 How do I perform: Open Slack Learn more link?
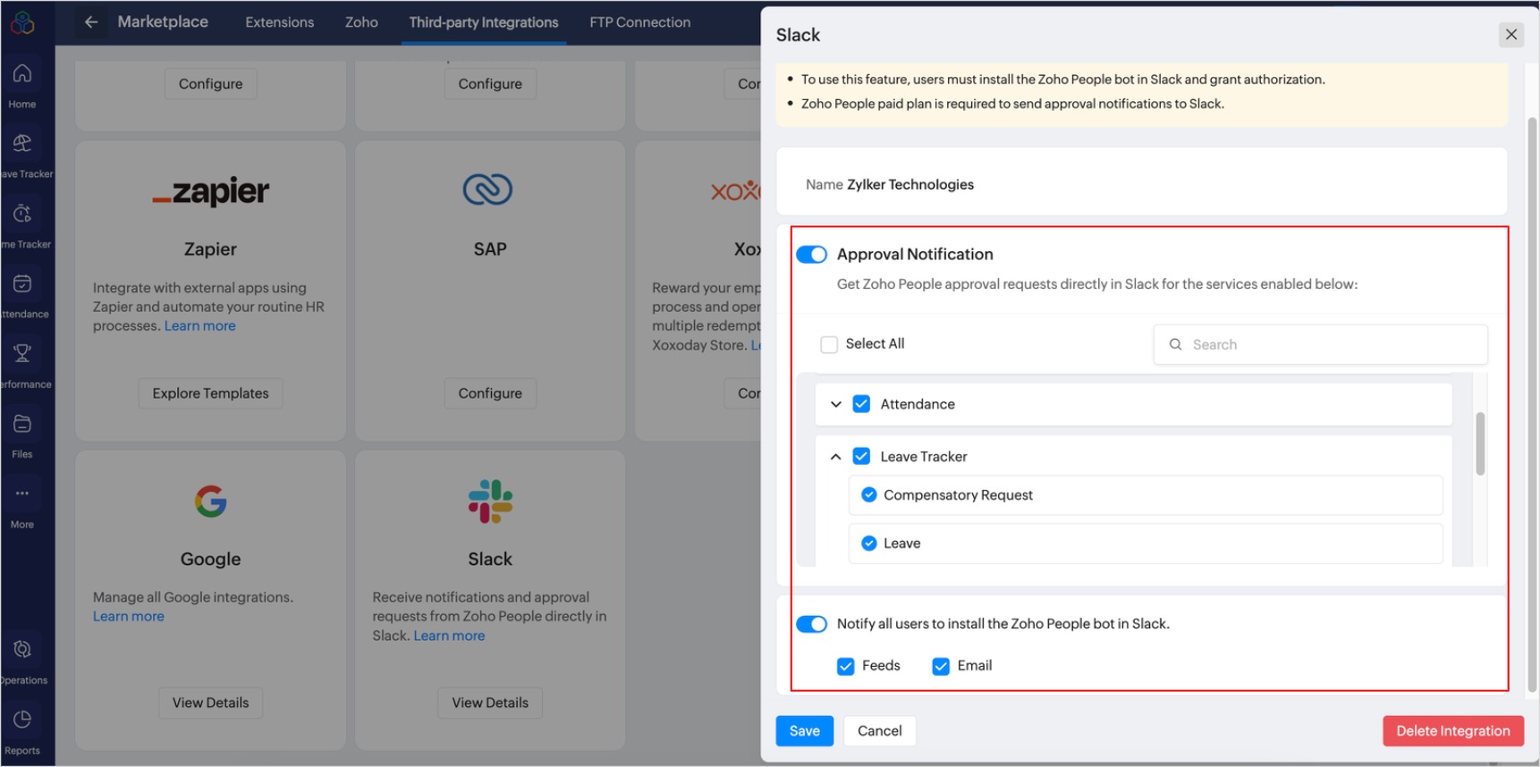pos(449,636)
